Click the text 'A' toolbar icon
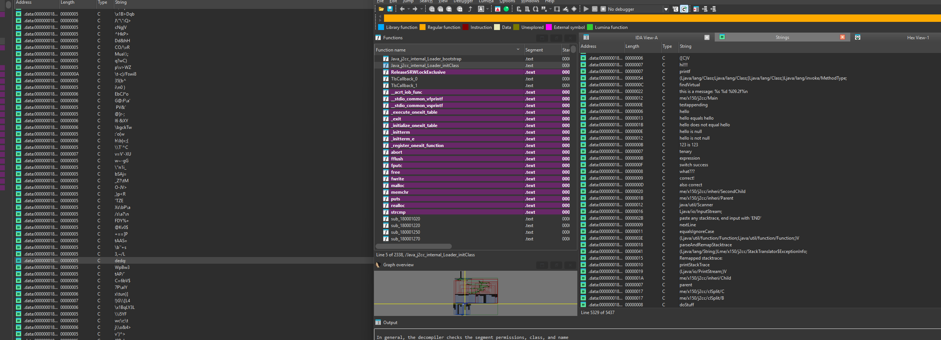Viewport: 941px width, 340px height. 481,9
